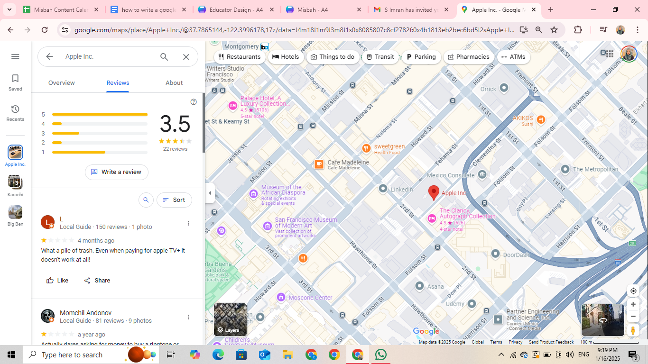
Task: Click the Cafe Madeleine marker
Action: click(x=319, y=164)
